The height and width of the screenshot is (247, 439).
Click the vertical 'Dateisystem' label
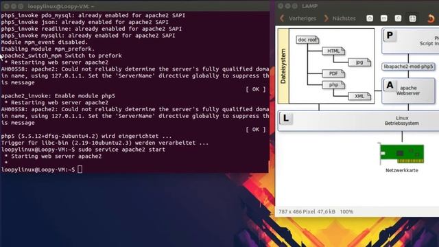(x=283, y=66)
